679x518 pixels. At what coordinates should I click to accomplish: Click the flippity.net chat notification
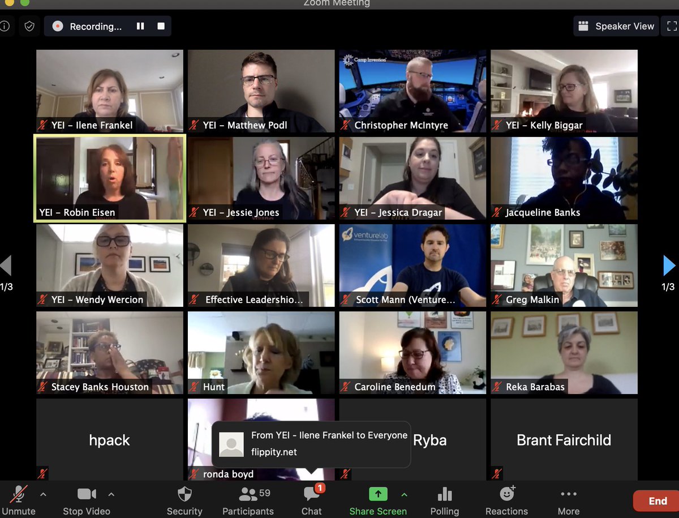click(x=311, y=444)
